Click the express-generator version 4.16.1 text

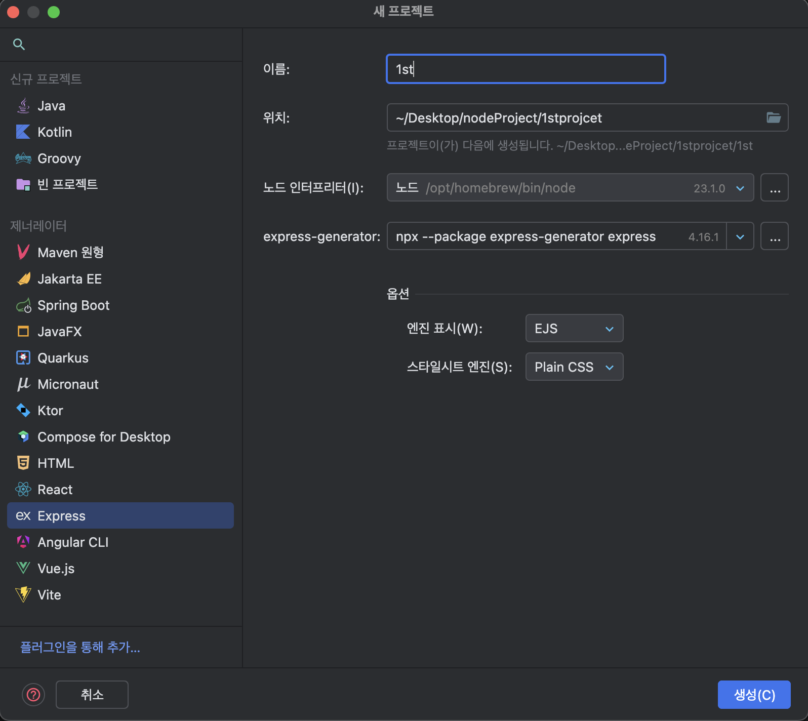703,237
